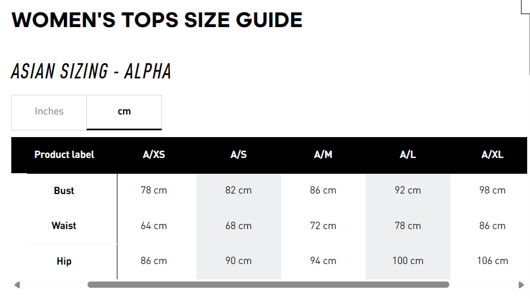Click the 92 cm bust cell
Viewport: 530px width, 299px height.
click(408, 190)
